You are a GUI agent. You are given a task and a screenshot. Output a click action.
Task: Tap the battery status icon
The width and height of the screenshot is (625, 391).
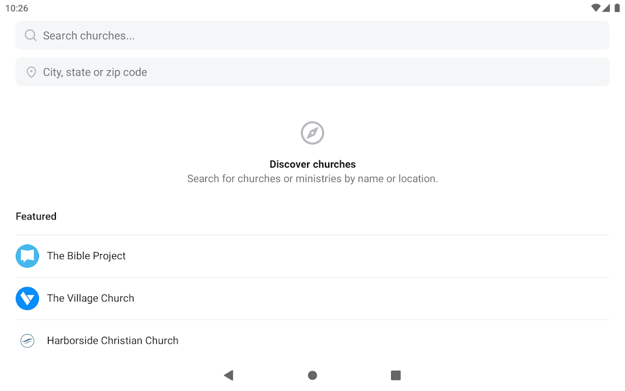pos(617,8)
